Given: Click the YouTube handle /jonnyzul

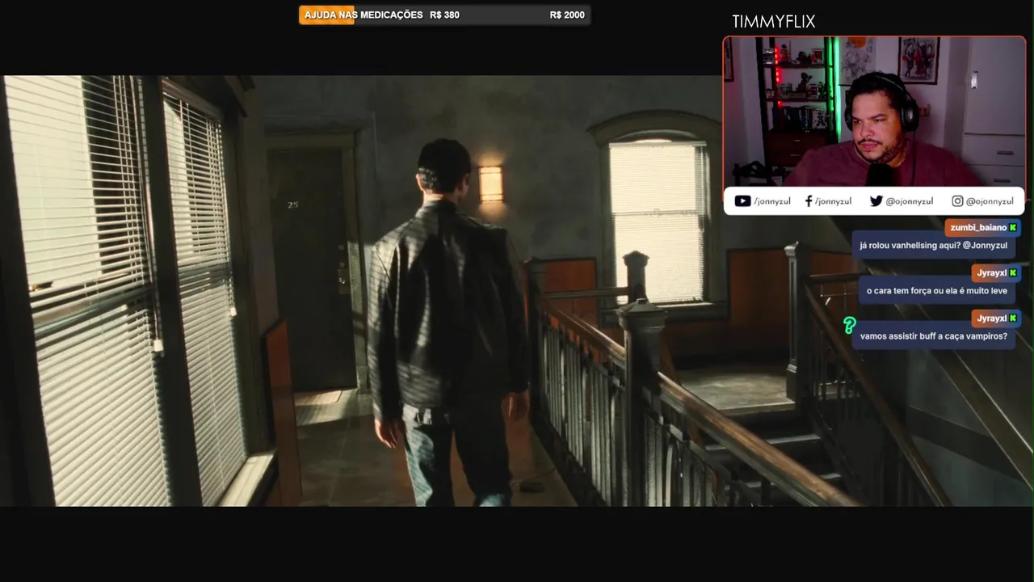Looking at the screenshot, I should tap(772, 201).
